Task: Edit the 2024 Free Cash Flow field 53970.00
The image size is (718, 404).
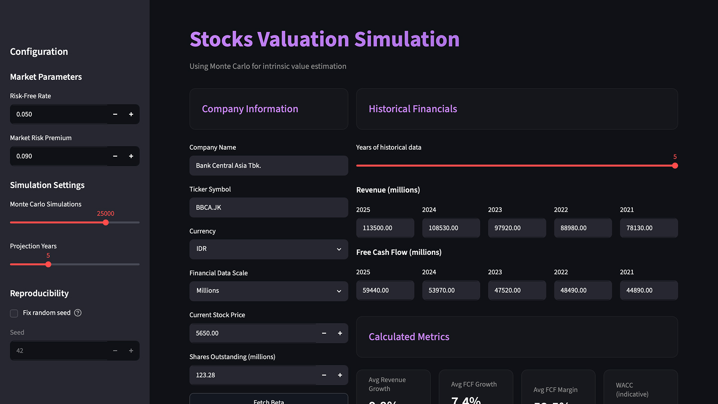Action: pos(451,290)
